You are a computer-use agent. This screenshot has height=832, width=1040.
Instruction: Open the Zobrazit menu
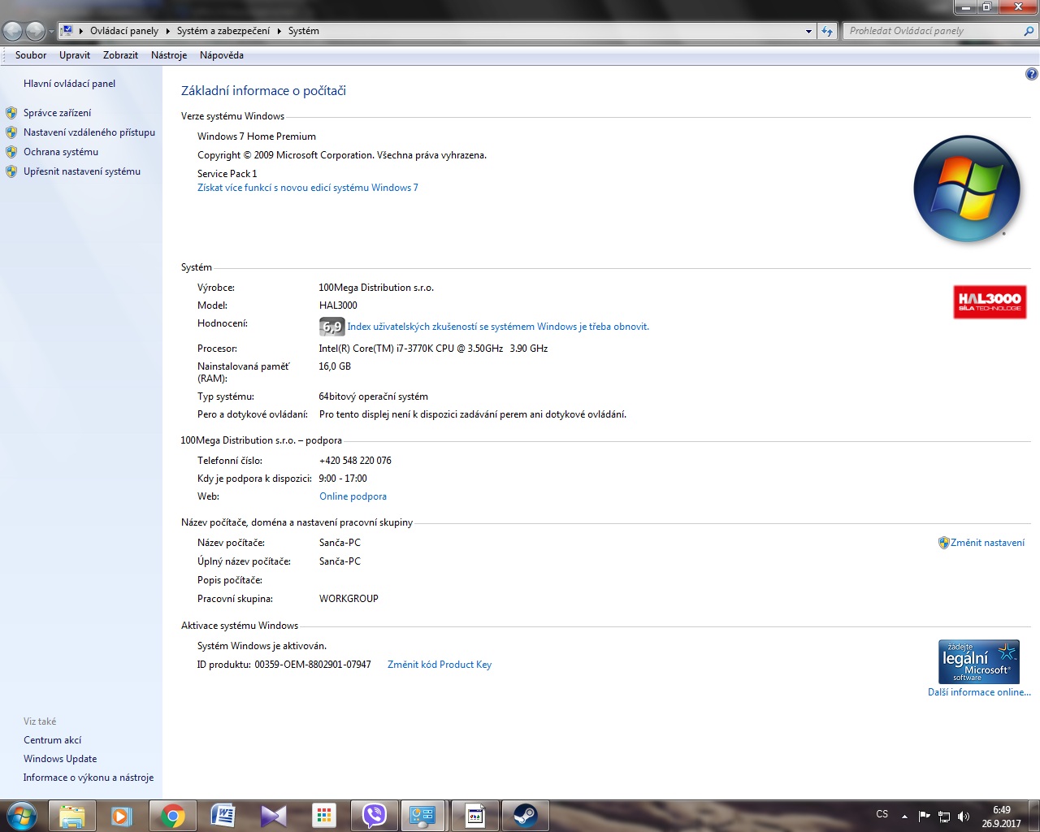pos(120,55)
